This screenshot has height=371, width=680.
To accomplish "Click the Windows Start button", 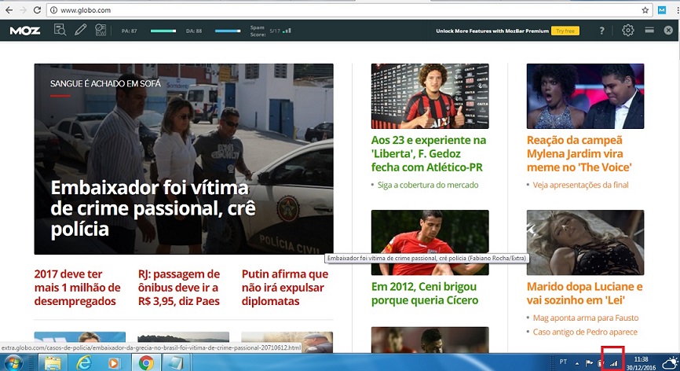I will coord(13,362).
